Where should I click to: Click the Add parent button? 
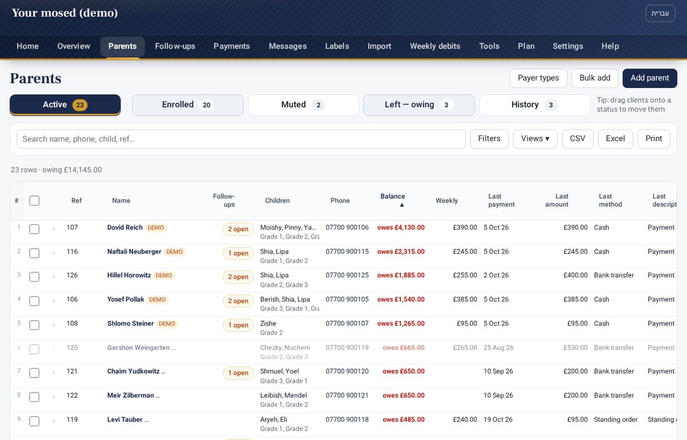click(x=650, y=78)
